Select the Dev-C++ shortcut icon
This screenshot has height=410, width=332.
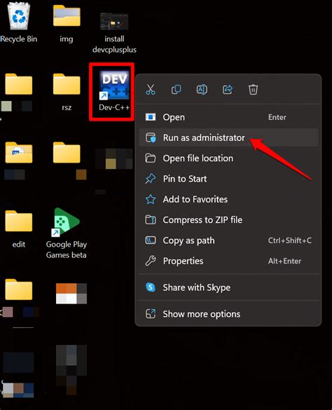(114, 90)
